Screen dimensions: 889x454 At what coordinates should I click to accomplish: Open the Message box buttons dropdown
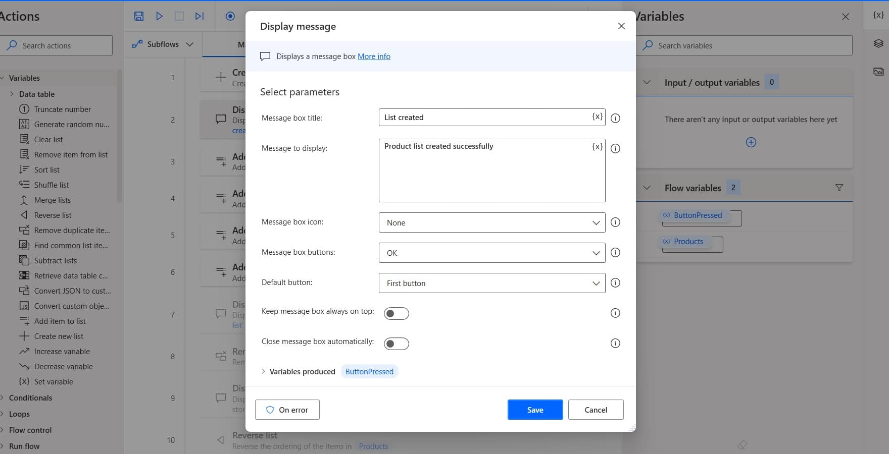coord(491,253)
